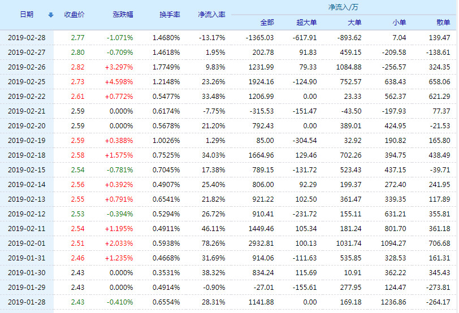Click the 收盘价 column header

[x=75, y=14]
